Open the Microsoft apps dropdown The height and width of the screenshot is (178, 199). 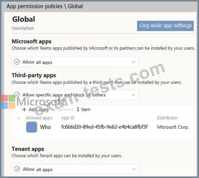(75, 62)
